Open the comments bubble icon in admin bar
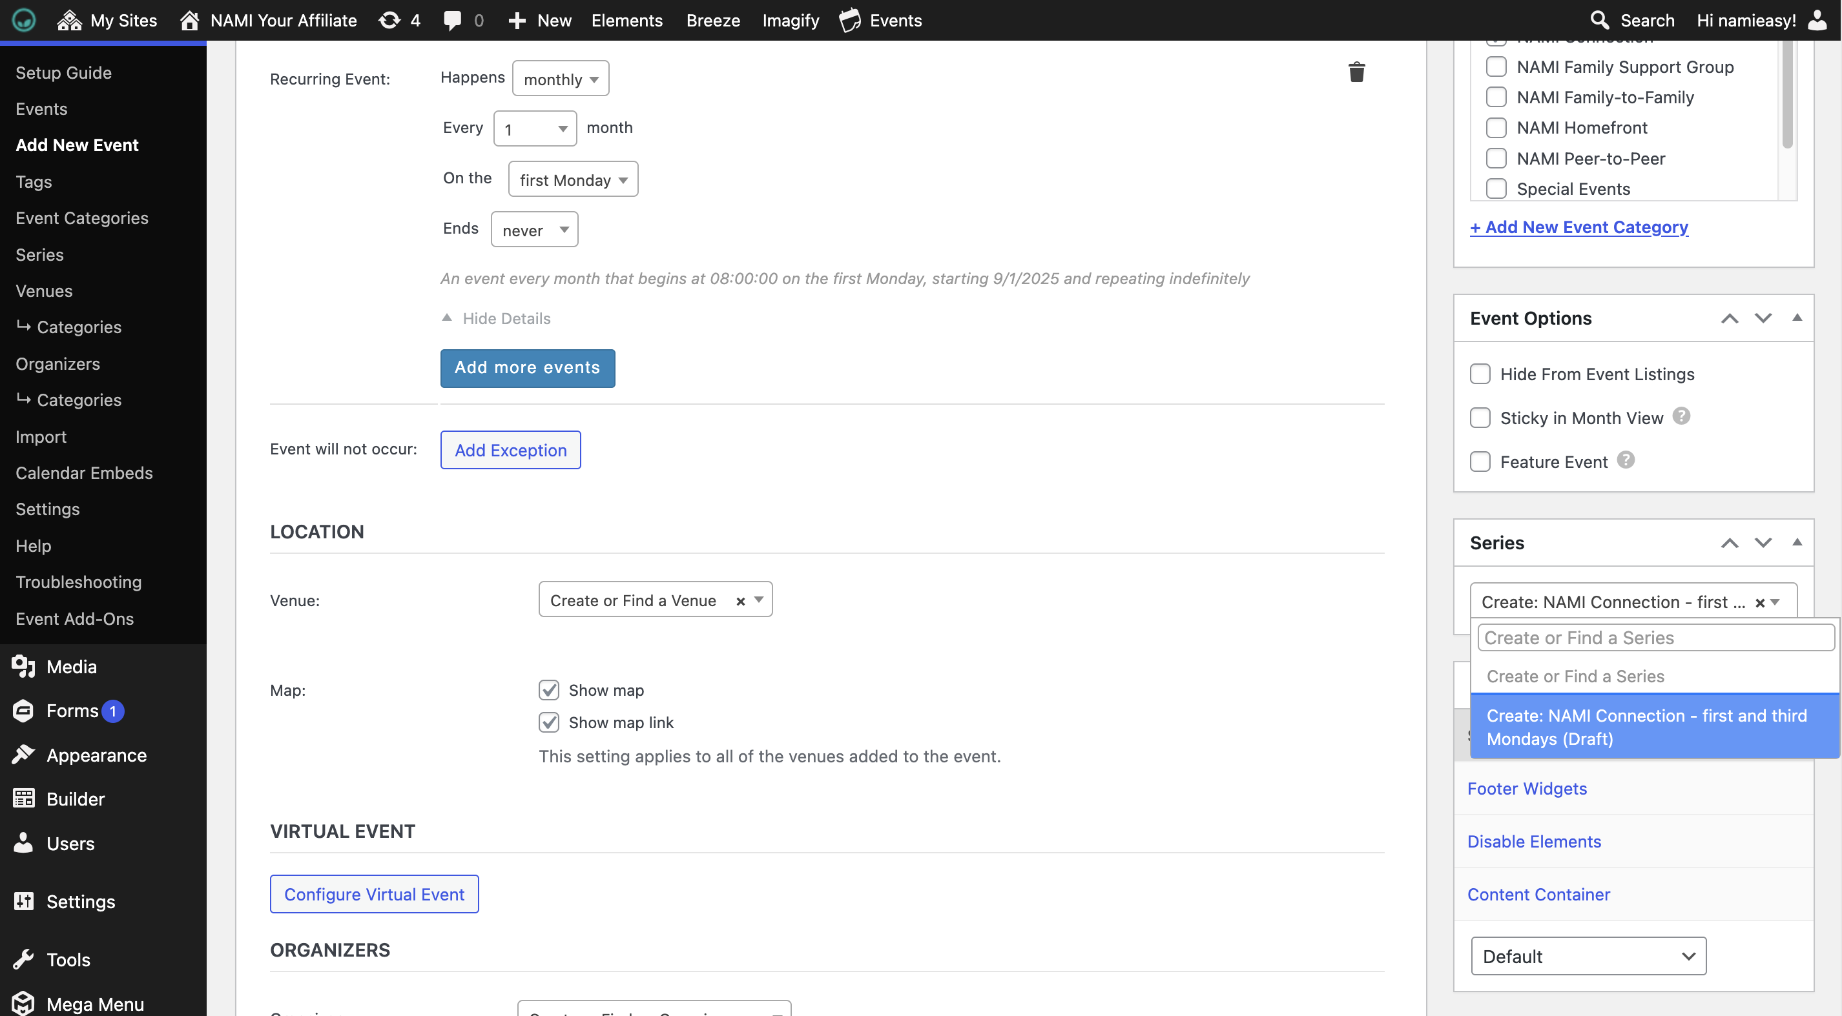Image resolution: width=1842 pixels, height=1016 pixels. tap(452, 20)
